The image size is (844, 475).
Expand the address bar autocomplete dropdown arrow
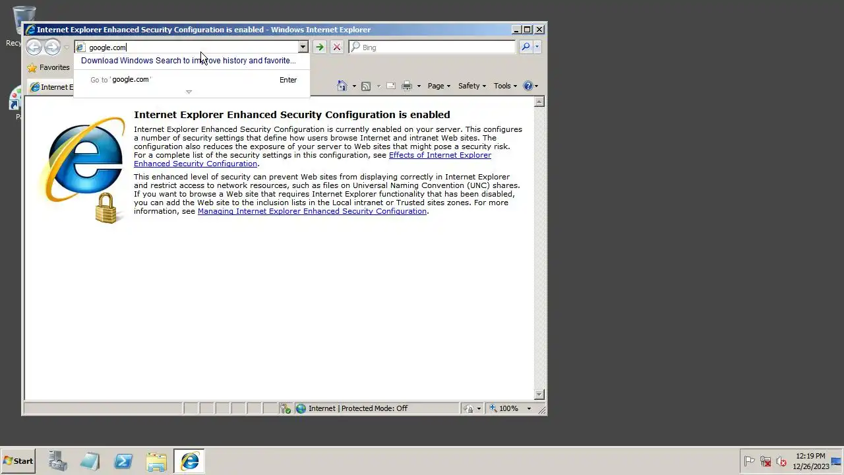(x=303, y=47)
